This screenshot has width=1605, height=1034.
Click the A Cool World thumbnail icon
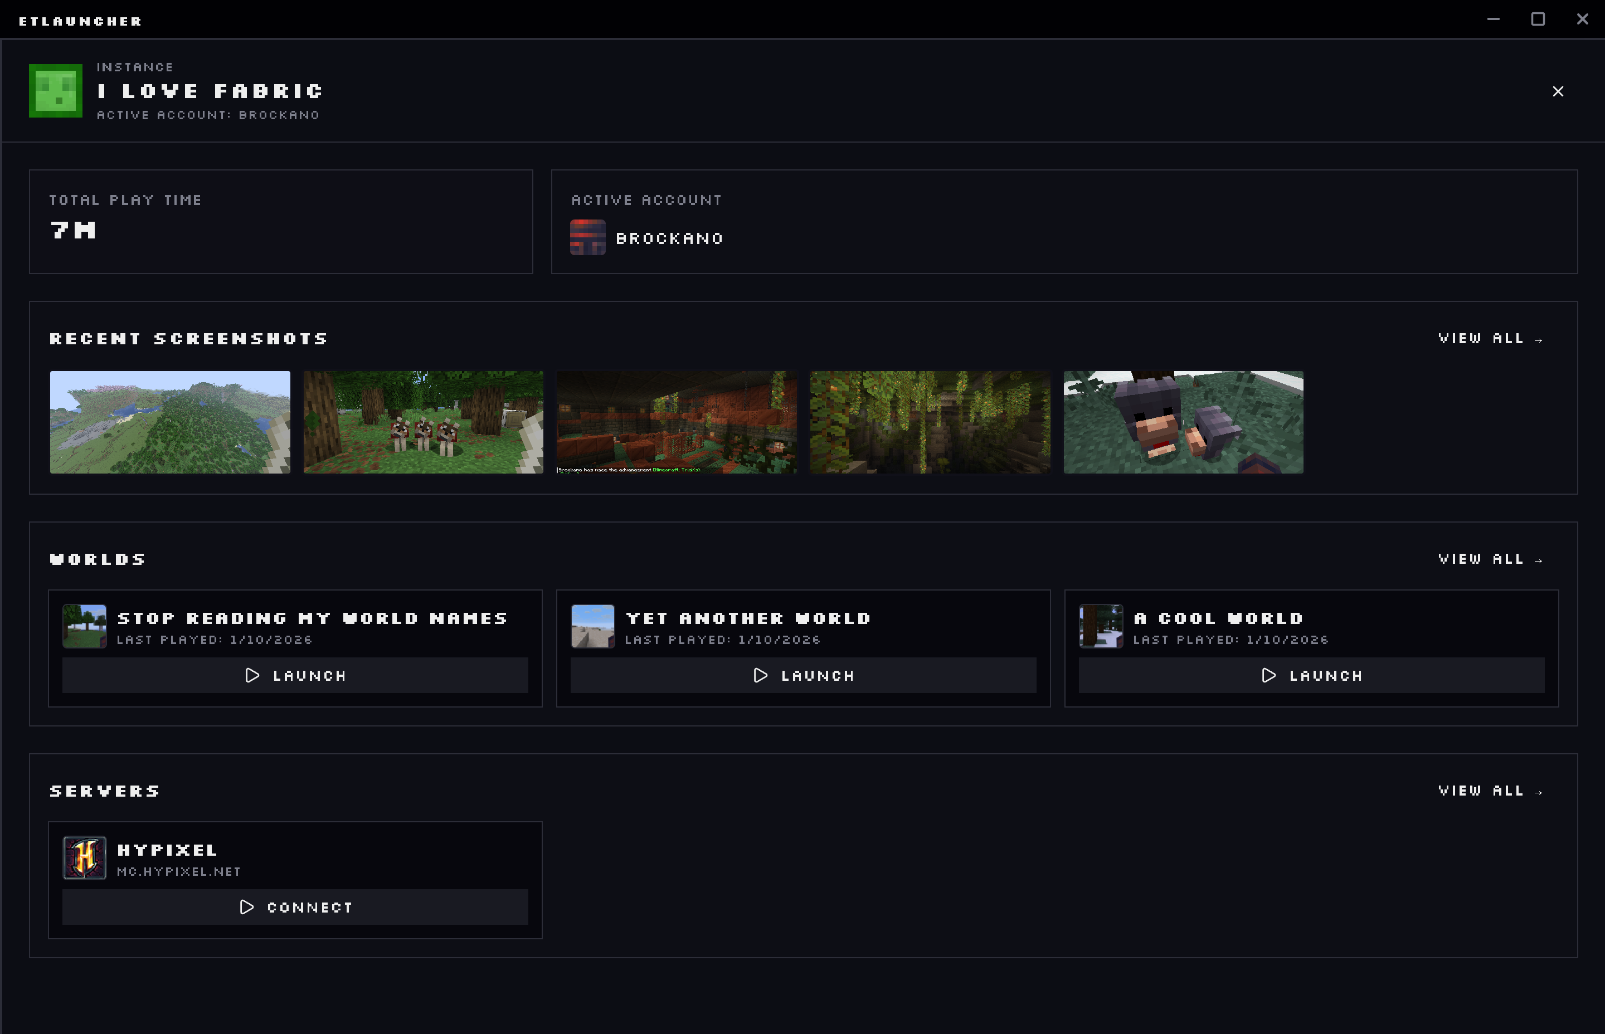1101,626
